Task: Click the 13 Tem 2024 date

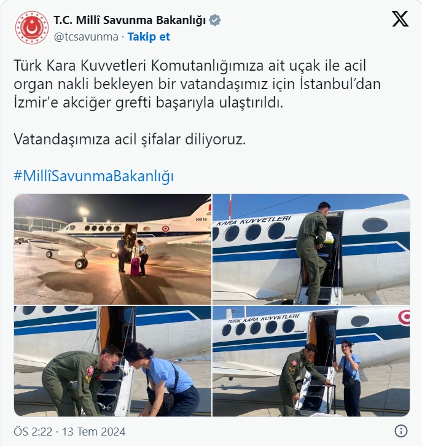Action: [x=93, y=431]
